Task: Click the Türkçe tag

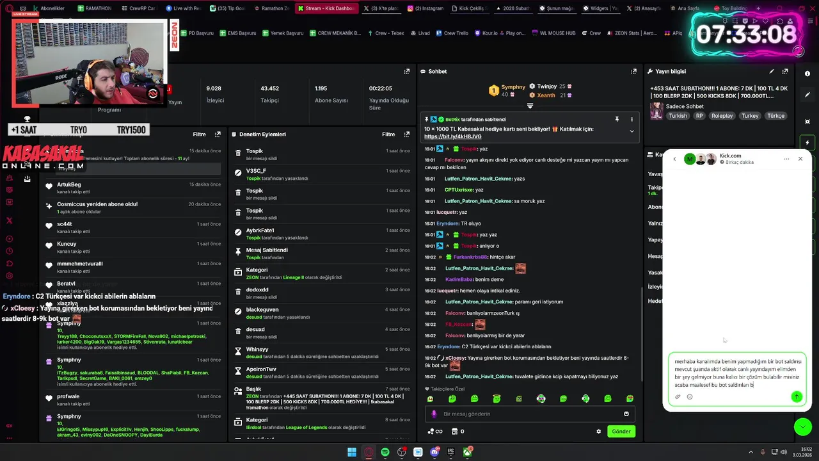Action: click(775, 116)
